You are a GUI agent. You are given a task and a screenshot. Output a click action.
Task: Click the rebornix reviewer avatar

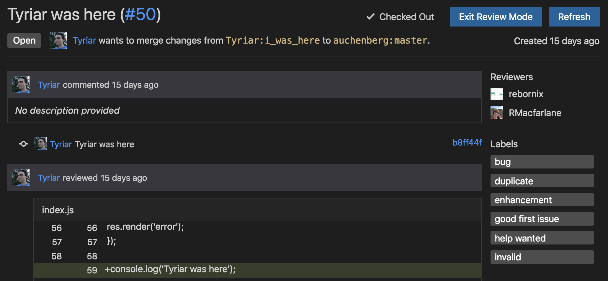[x=497, y=94]
